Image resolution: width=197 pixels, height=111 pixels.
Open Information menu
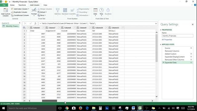point(83,15)
